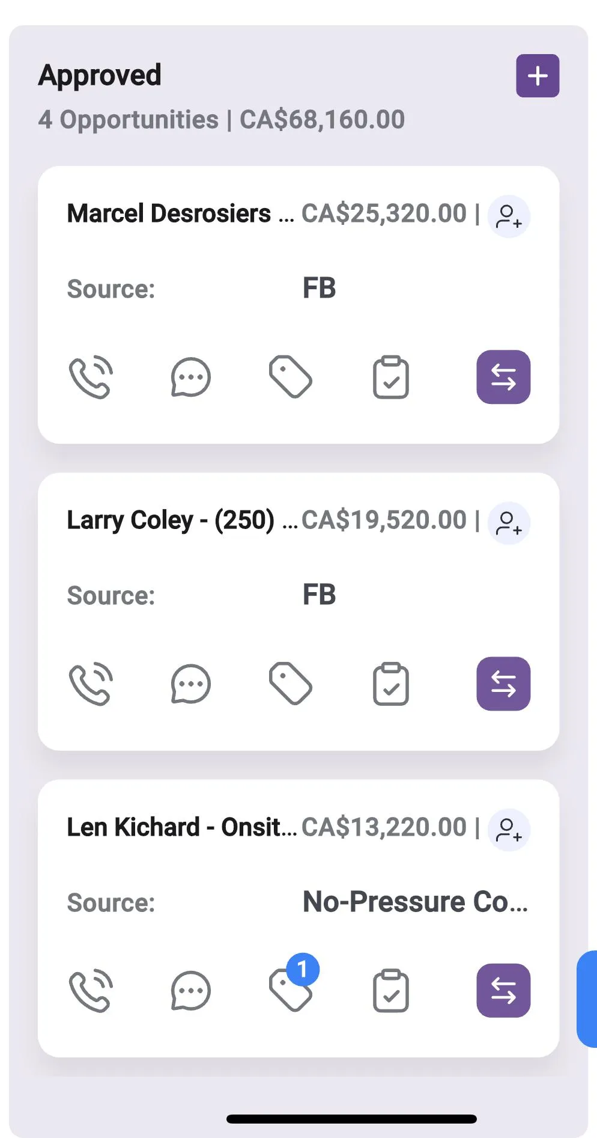Open Len Kichard tags with badge 1
This screenshot has width=597, height=1138.
click(x=290, y=990)
